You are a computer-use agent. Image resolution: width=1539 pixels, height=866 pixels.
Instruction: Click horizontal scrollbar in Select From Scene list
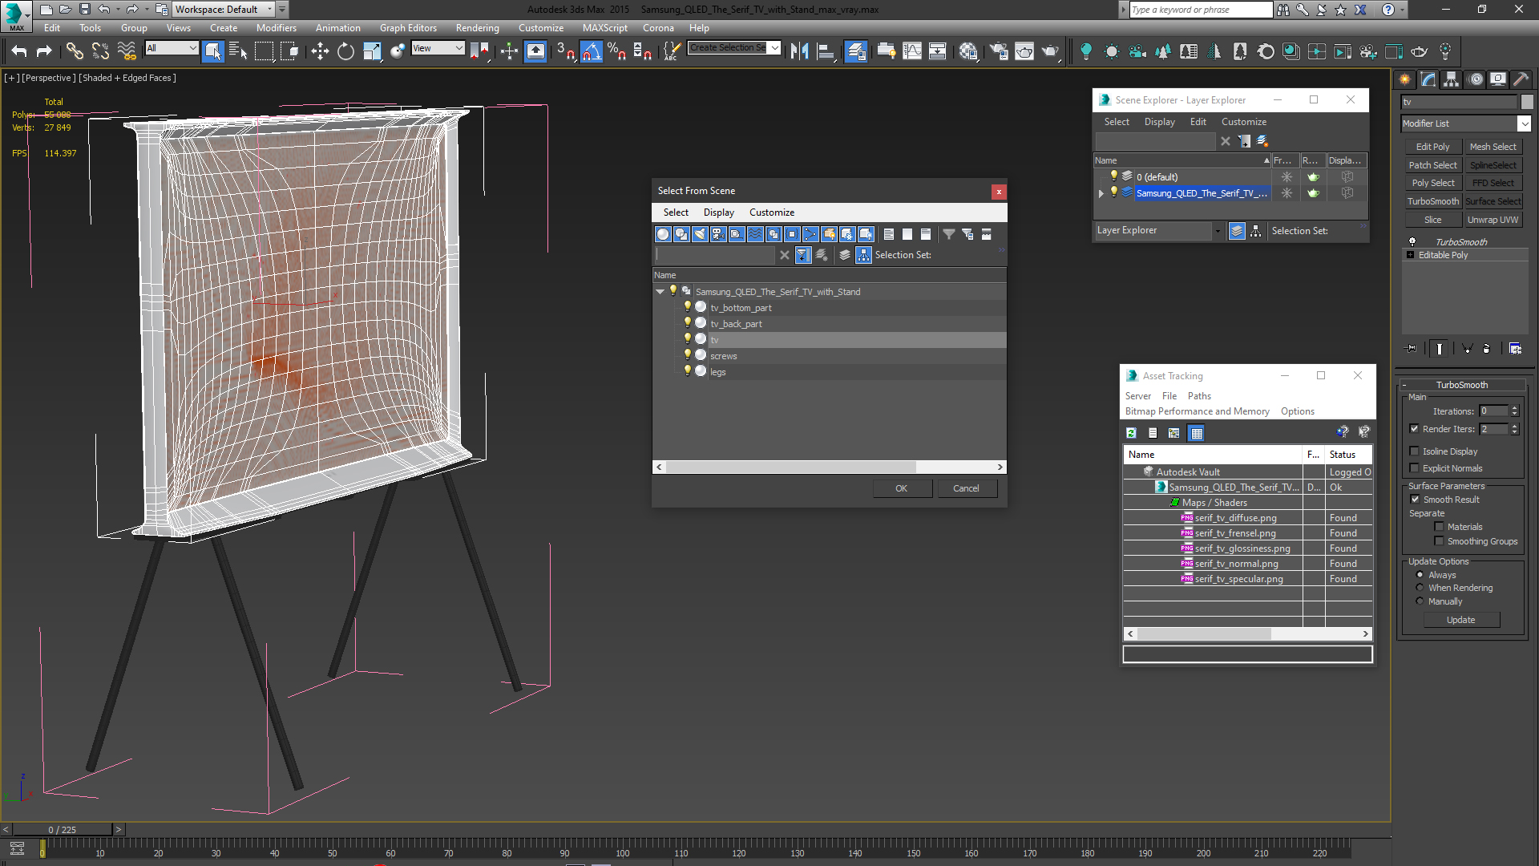(x=790, y=467)
